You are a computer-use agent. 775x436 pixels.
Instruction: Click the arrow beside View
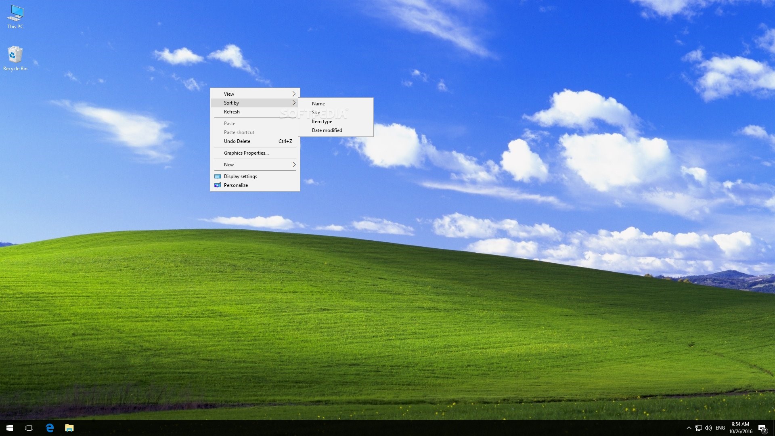tap(294, 94)
